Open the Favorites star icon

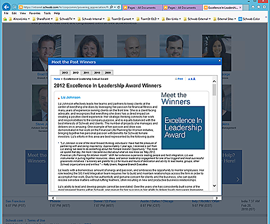click(259, 7)
